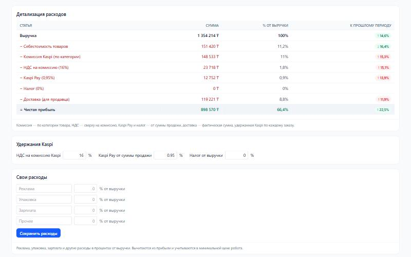411x257 pixels.
Task: Click the Сумма column header
Action: pyautogui.click(x=212, y=25)
